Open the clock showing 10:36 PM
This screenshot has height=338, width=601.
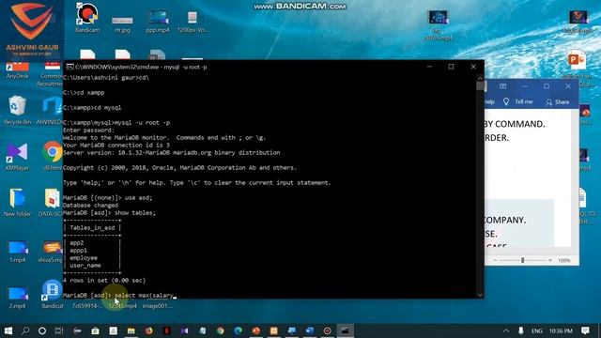point(561,330)
